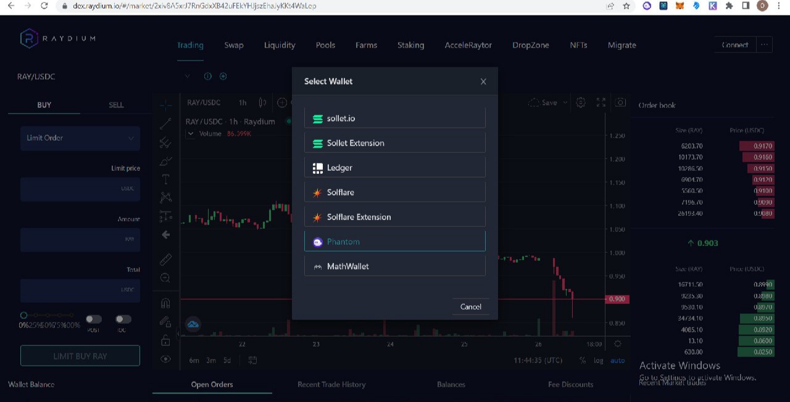Select the 6m date range

tap(194, 360)
